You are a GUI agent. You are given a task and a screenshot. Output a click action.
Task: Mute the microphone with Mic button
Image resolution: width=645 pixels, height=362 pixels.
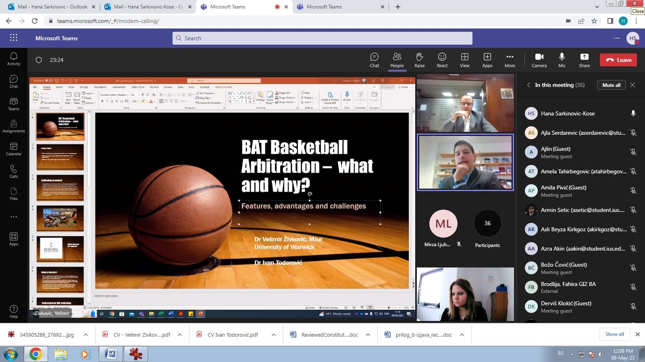point(562,60)
